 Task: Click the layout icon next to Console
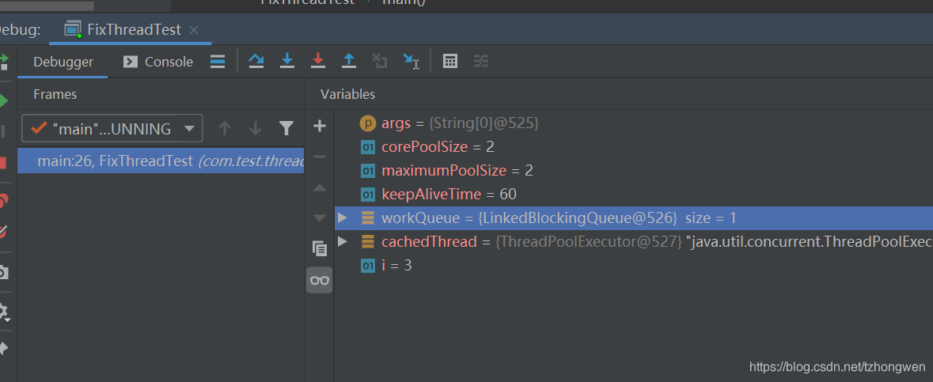(x=218, y=61)
